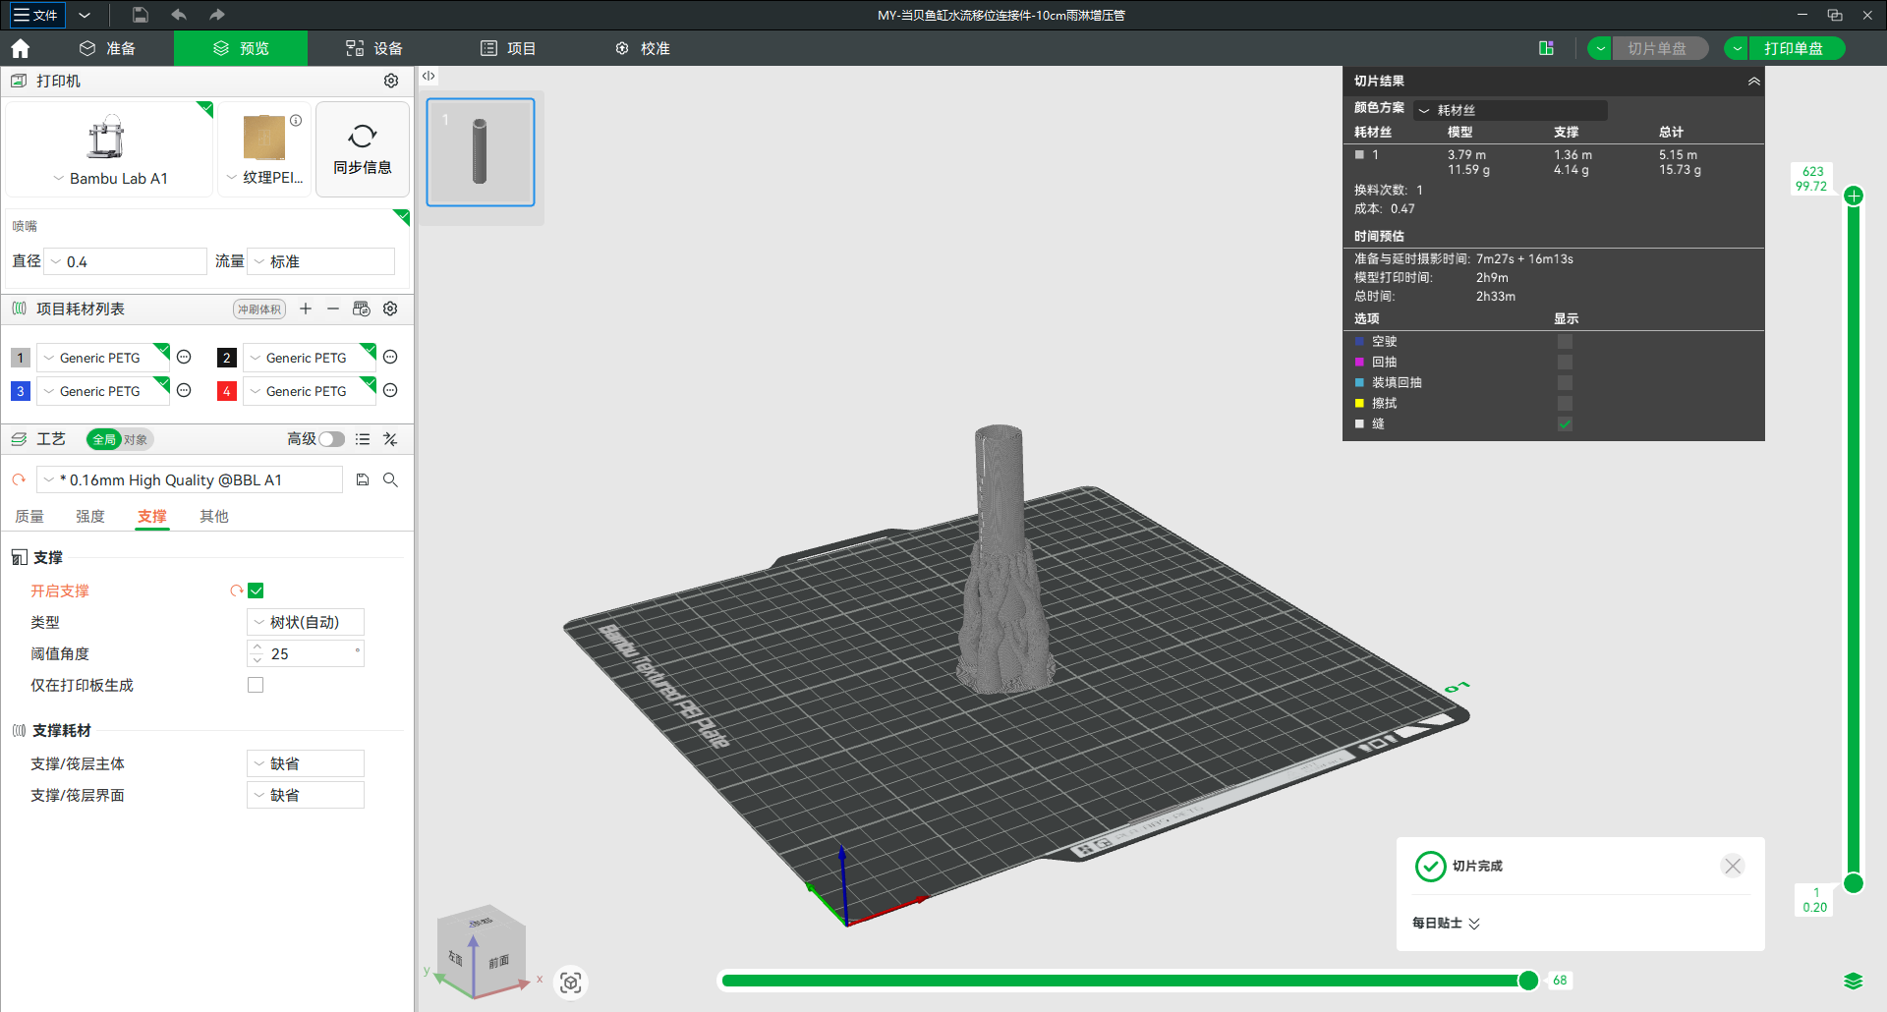Click the parameter list icon beside advanced
Viewport: 1887px width, 1012px height.
(x=363, y=439)
